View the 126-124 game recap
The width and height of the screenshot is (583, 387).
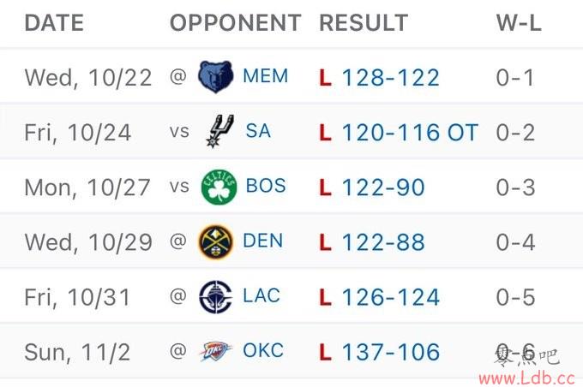390,297
